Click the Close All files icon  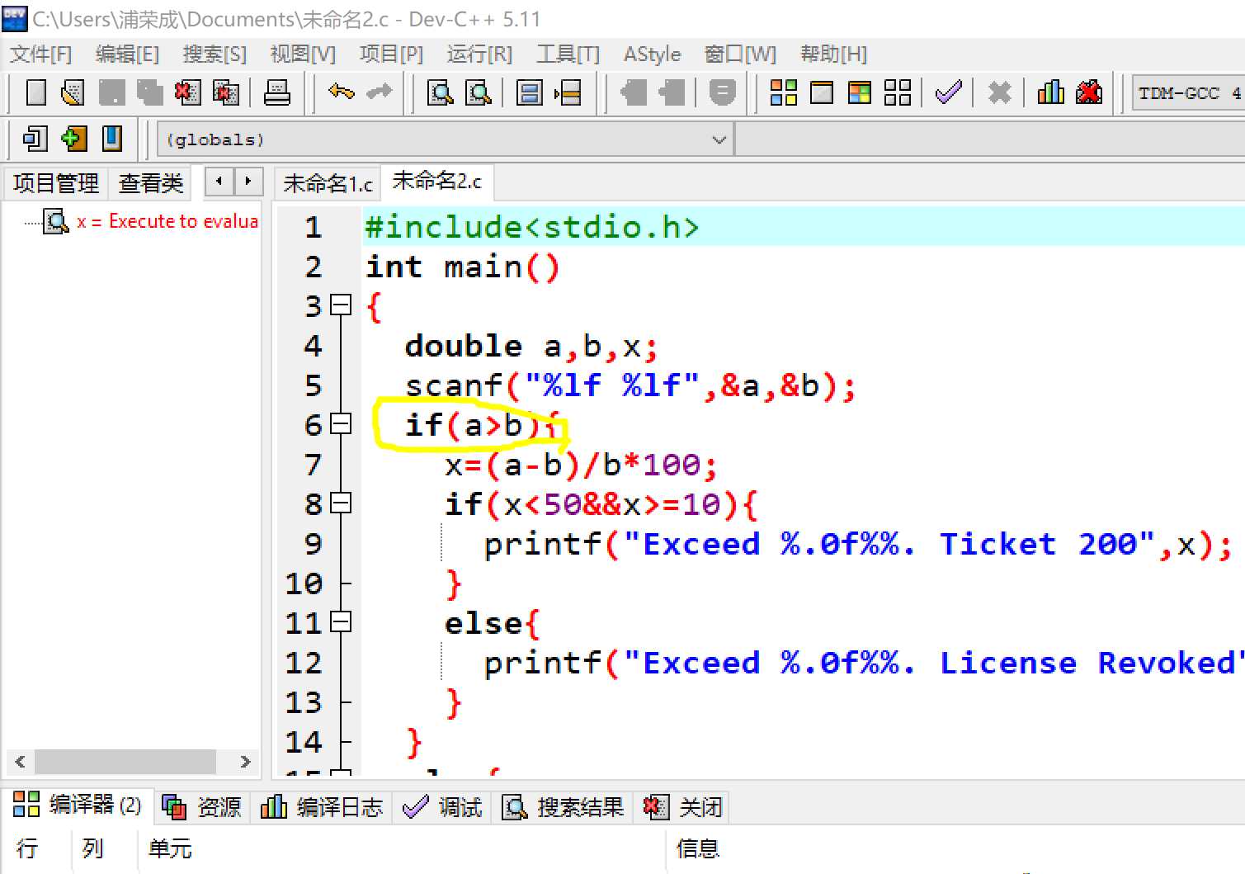[225, 92]
